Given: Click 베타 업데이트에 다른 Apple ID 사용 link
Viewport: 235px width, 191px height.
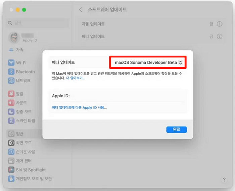Looking at the screenshot, I should click(x=79, y=107).
